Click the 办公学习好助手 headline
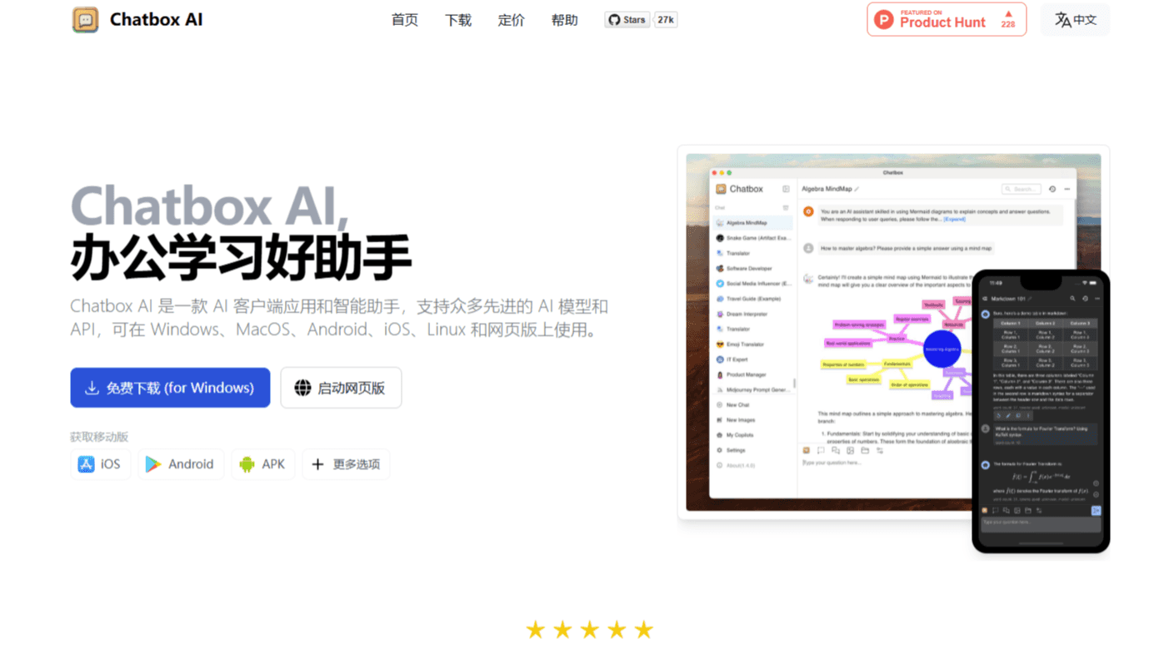Viewport: 1169px width, 654px height. [x=241, y=258]
